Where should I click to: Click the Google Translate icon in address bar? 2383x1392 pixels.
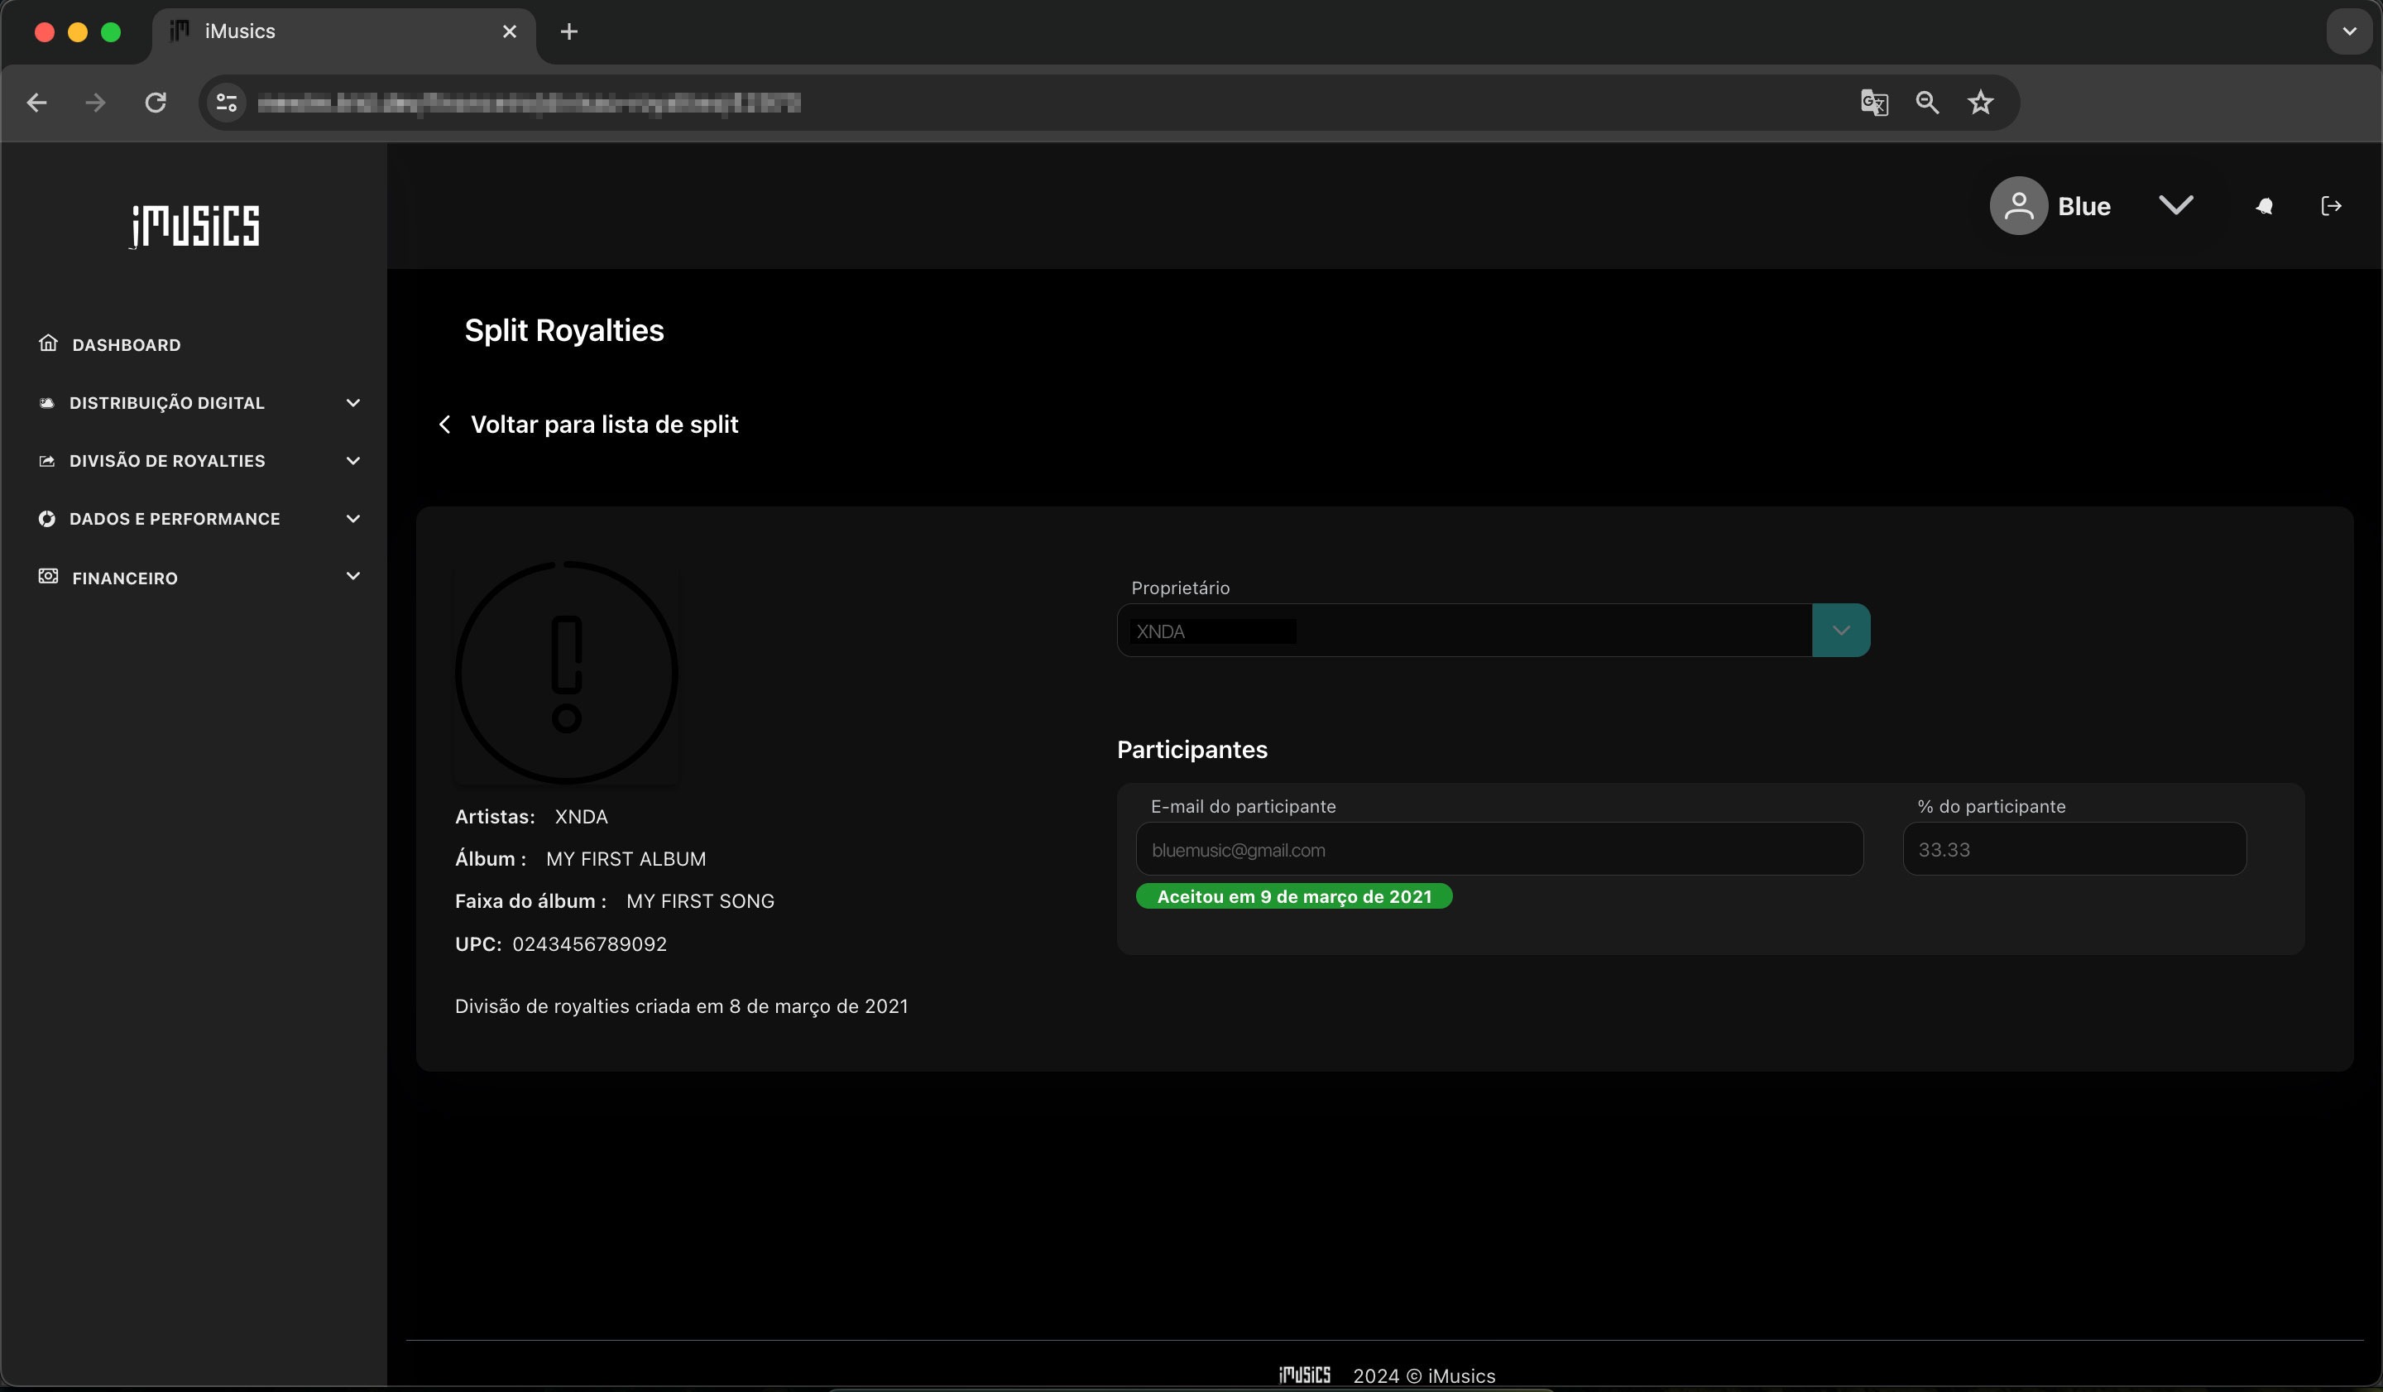[x=1873, y=102]
